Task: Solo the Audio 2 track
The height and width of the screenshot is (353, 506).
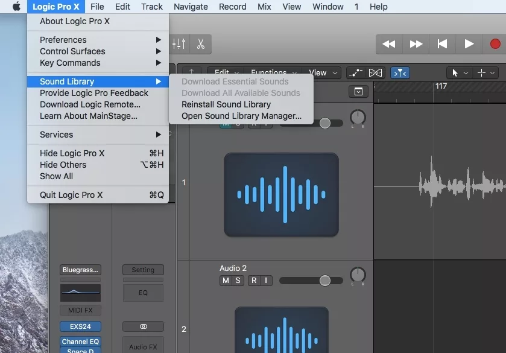Action: tap(238, 280)
